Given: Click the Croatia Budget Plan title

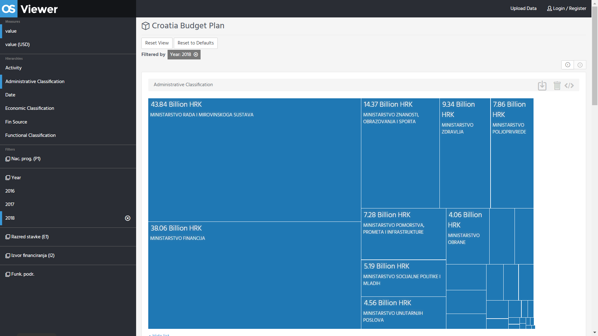Looking at the screenshot, I should [188, 26].
